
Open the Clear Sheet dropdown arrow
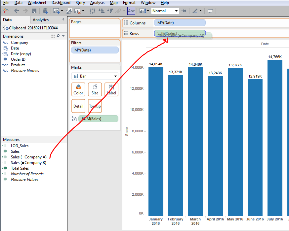(x=83, y=11)
